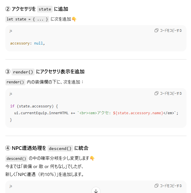This screenshot has width=191, height=193.
Task: Copy the descend() code block
Action: coord(168,186)
